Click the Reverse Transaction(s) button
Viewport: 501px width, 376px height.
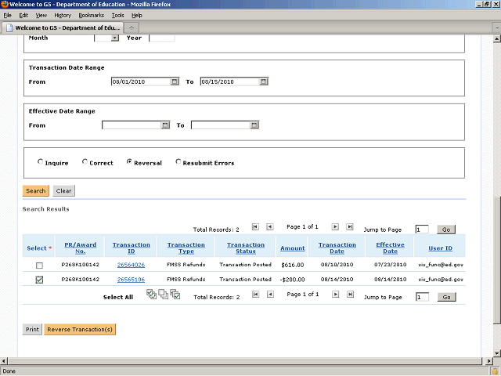click(80, 330)
